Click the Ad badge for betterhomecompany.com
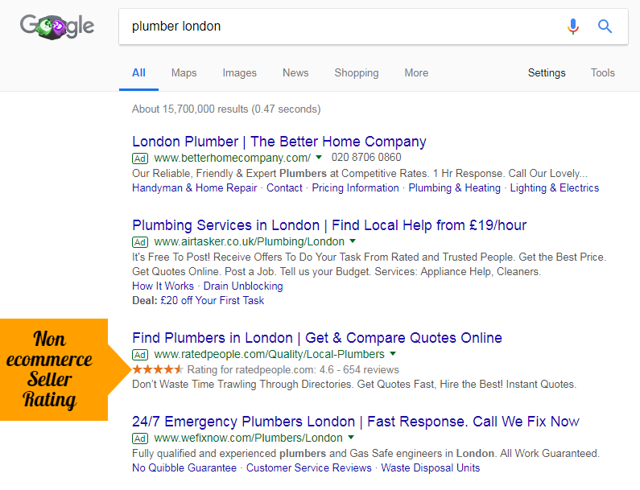This screenshot has height=490, width=640. click(x=140, y=159)
